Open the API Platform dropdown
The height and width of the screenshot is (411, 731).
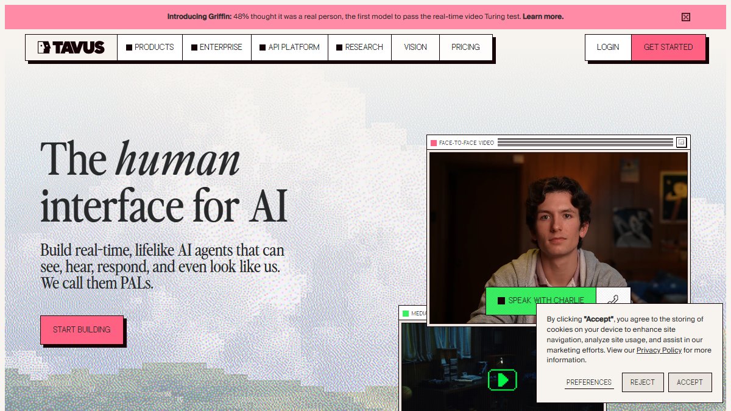coord(289,47)
